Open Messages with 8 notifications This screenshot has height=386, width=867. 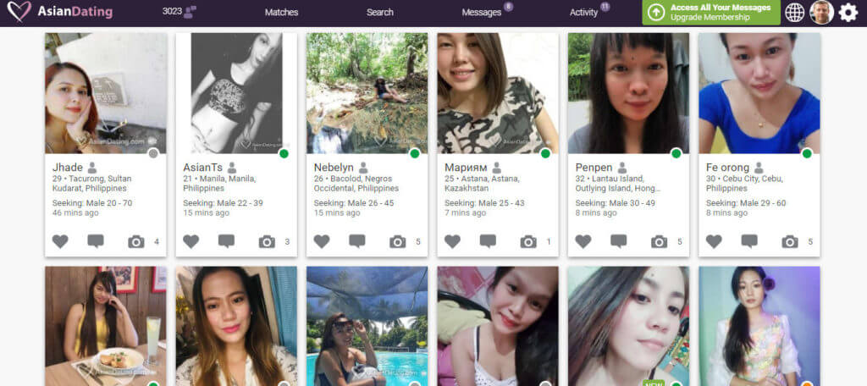(482, 12)
